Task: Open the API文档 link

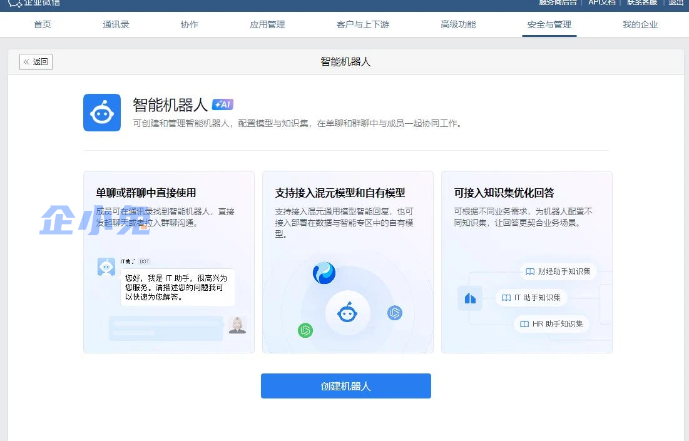Action: coord(602,3)
